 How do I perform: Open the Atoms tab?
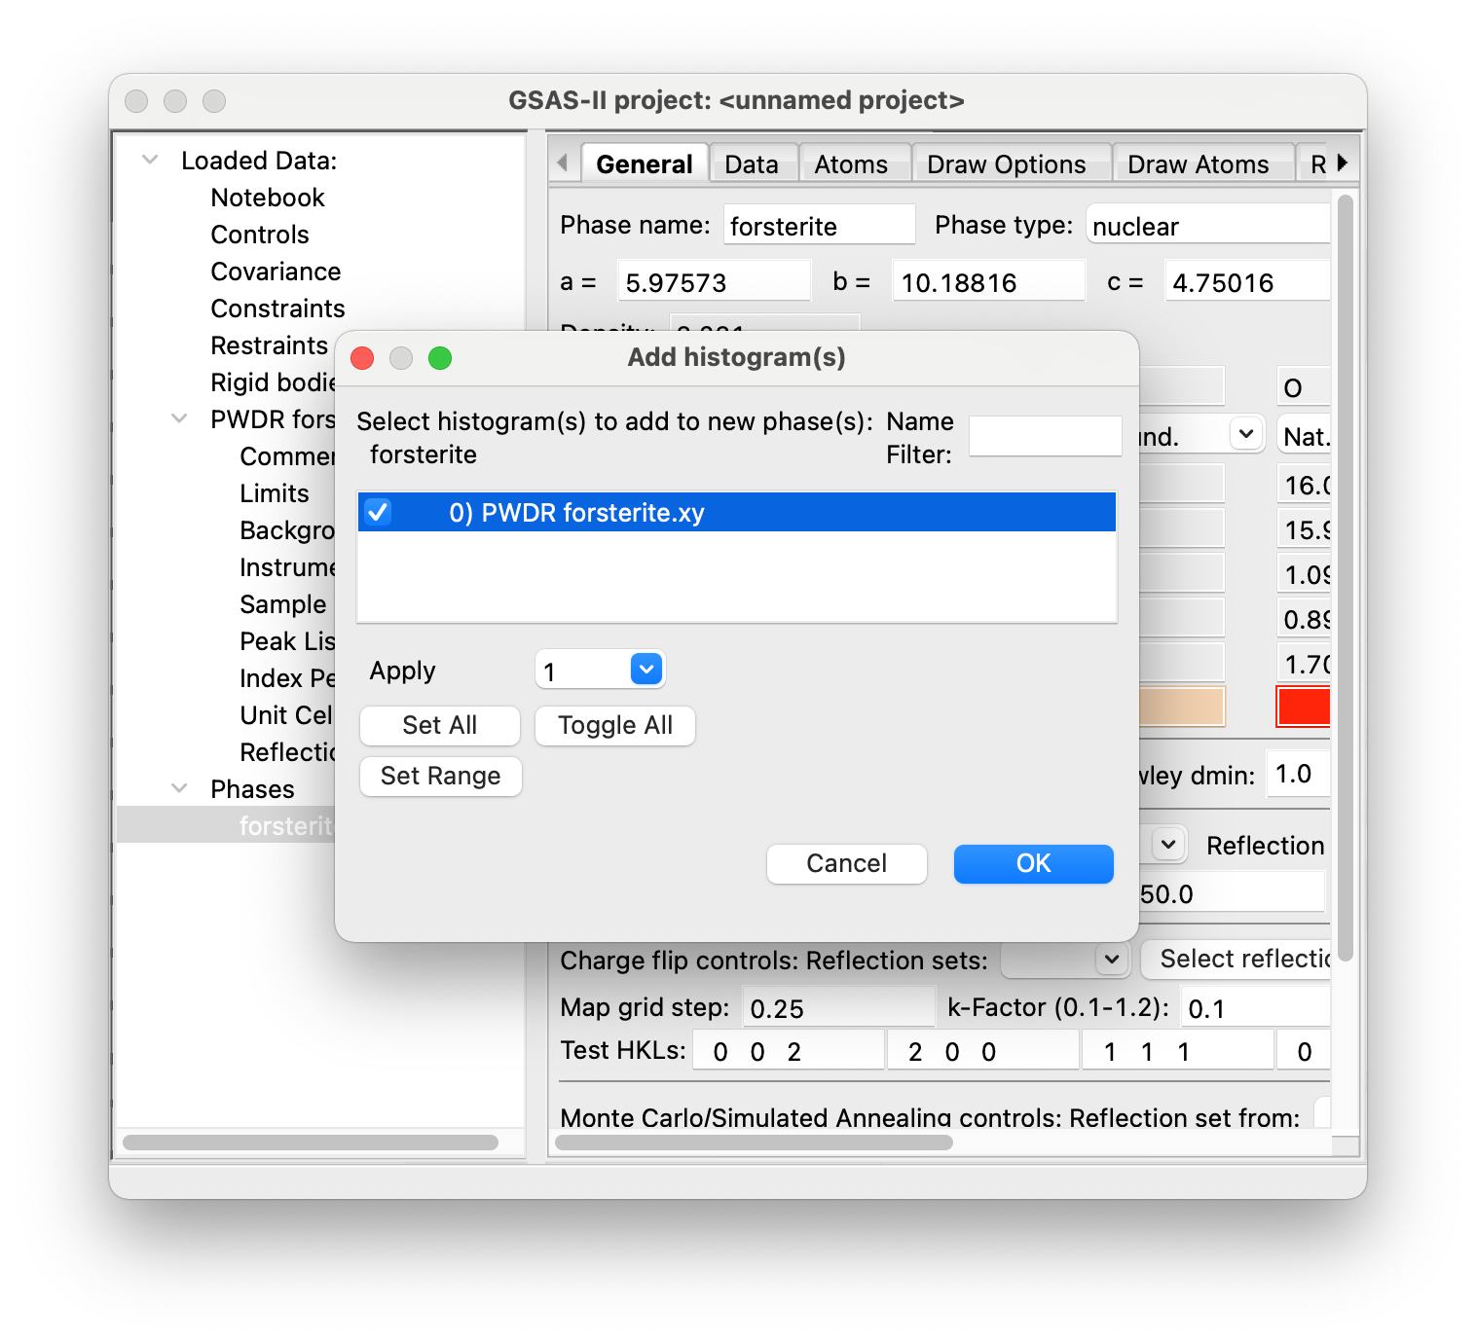click(x=850, y=164)
